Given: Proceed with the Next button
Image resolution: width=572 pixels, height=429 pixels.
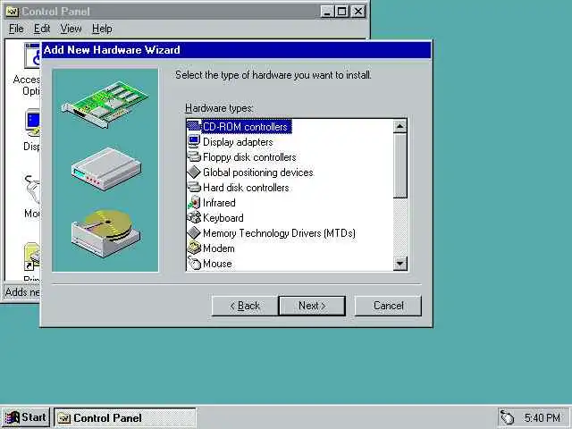Looking at the screenshot, I should (x=312, y=306).
